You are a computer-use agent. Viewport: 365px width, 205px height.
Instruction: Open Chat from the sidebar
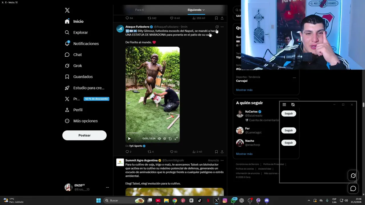coord(73,55)
